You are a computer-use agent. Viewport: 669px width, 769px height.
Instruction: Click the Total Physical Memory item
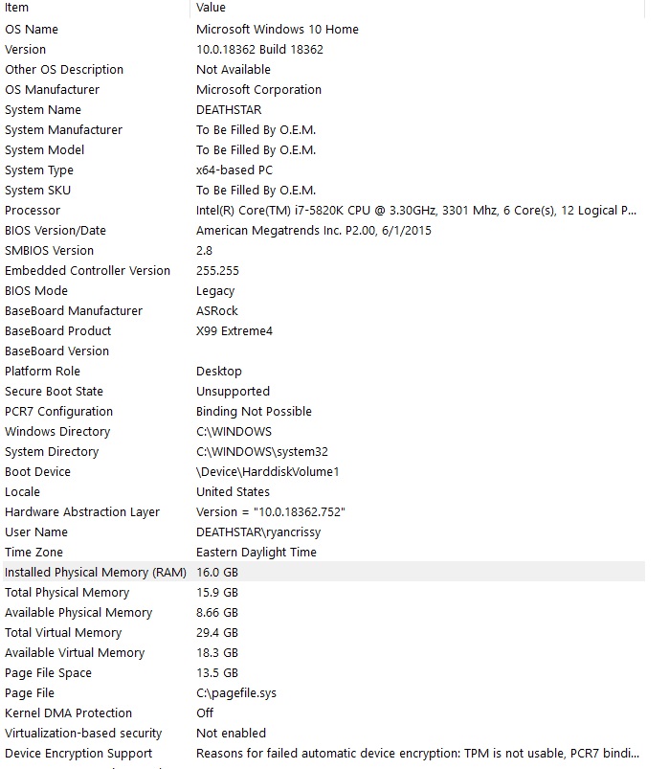click(67, 593)
